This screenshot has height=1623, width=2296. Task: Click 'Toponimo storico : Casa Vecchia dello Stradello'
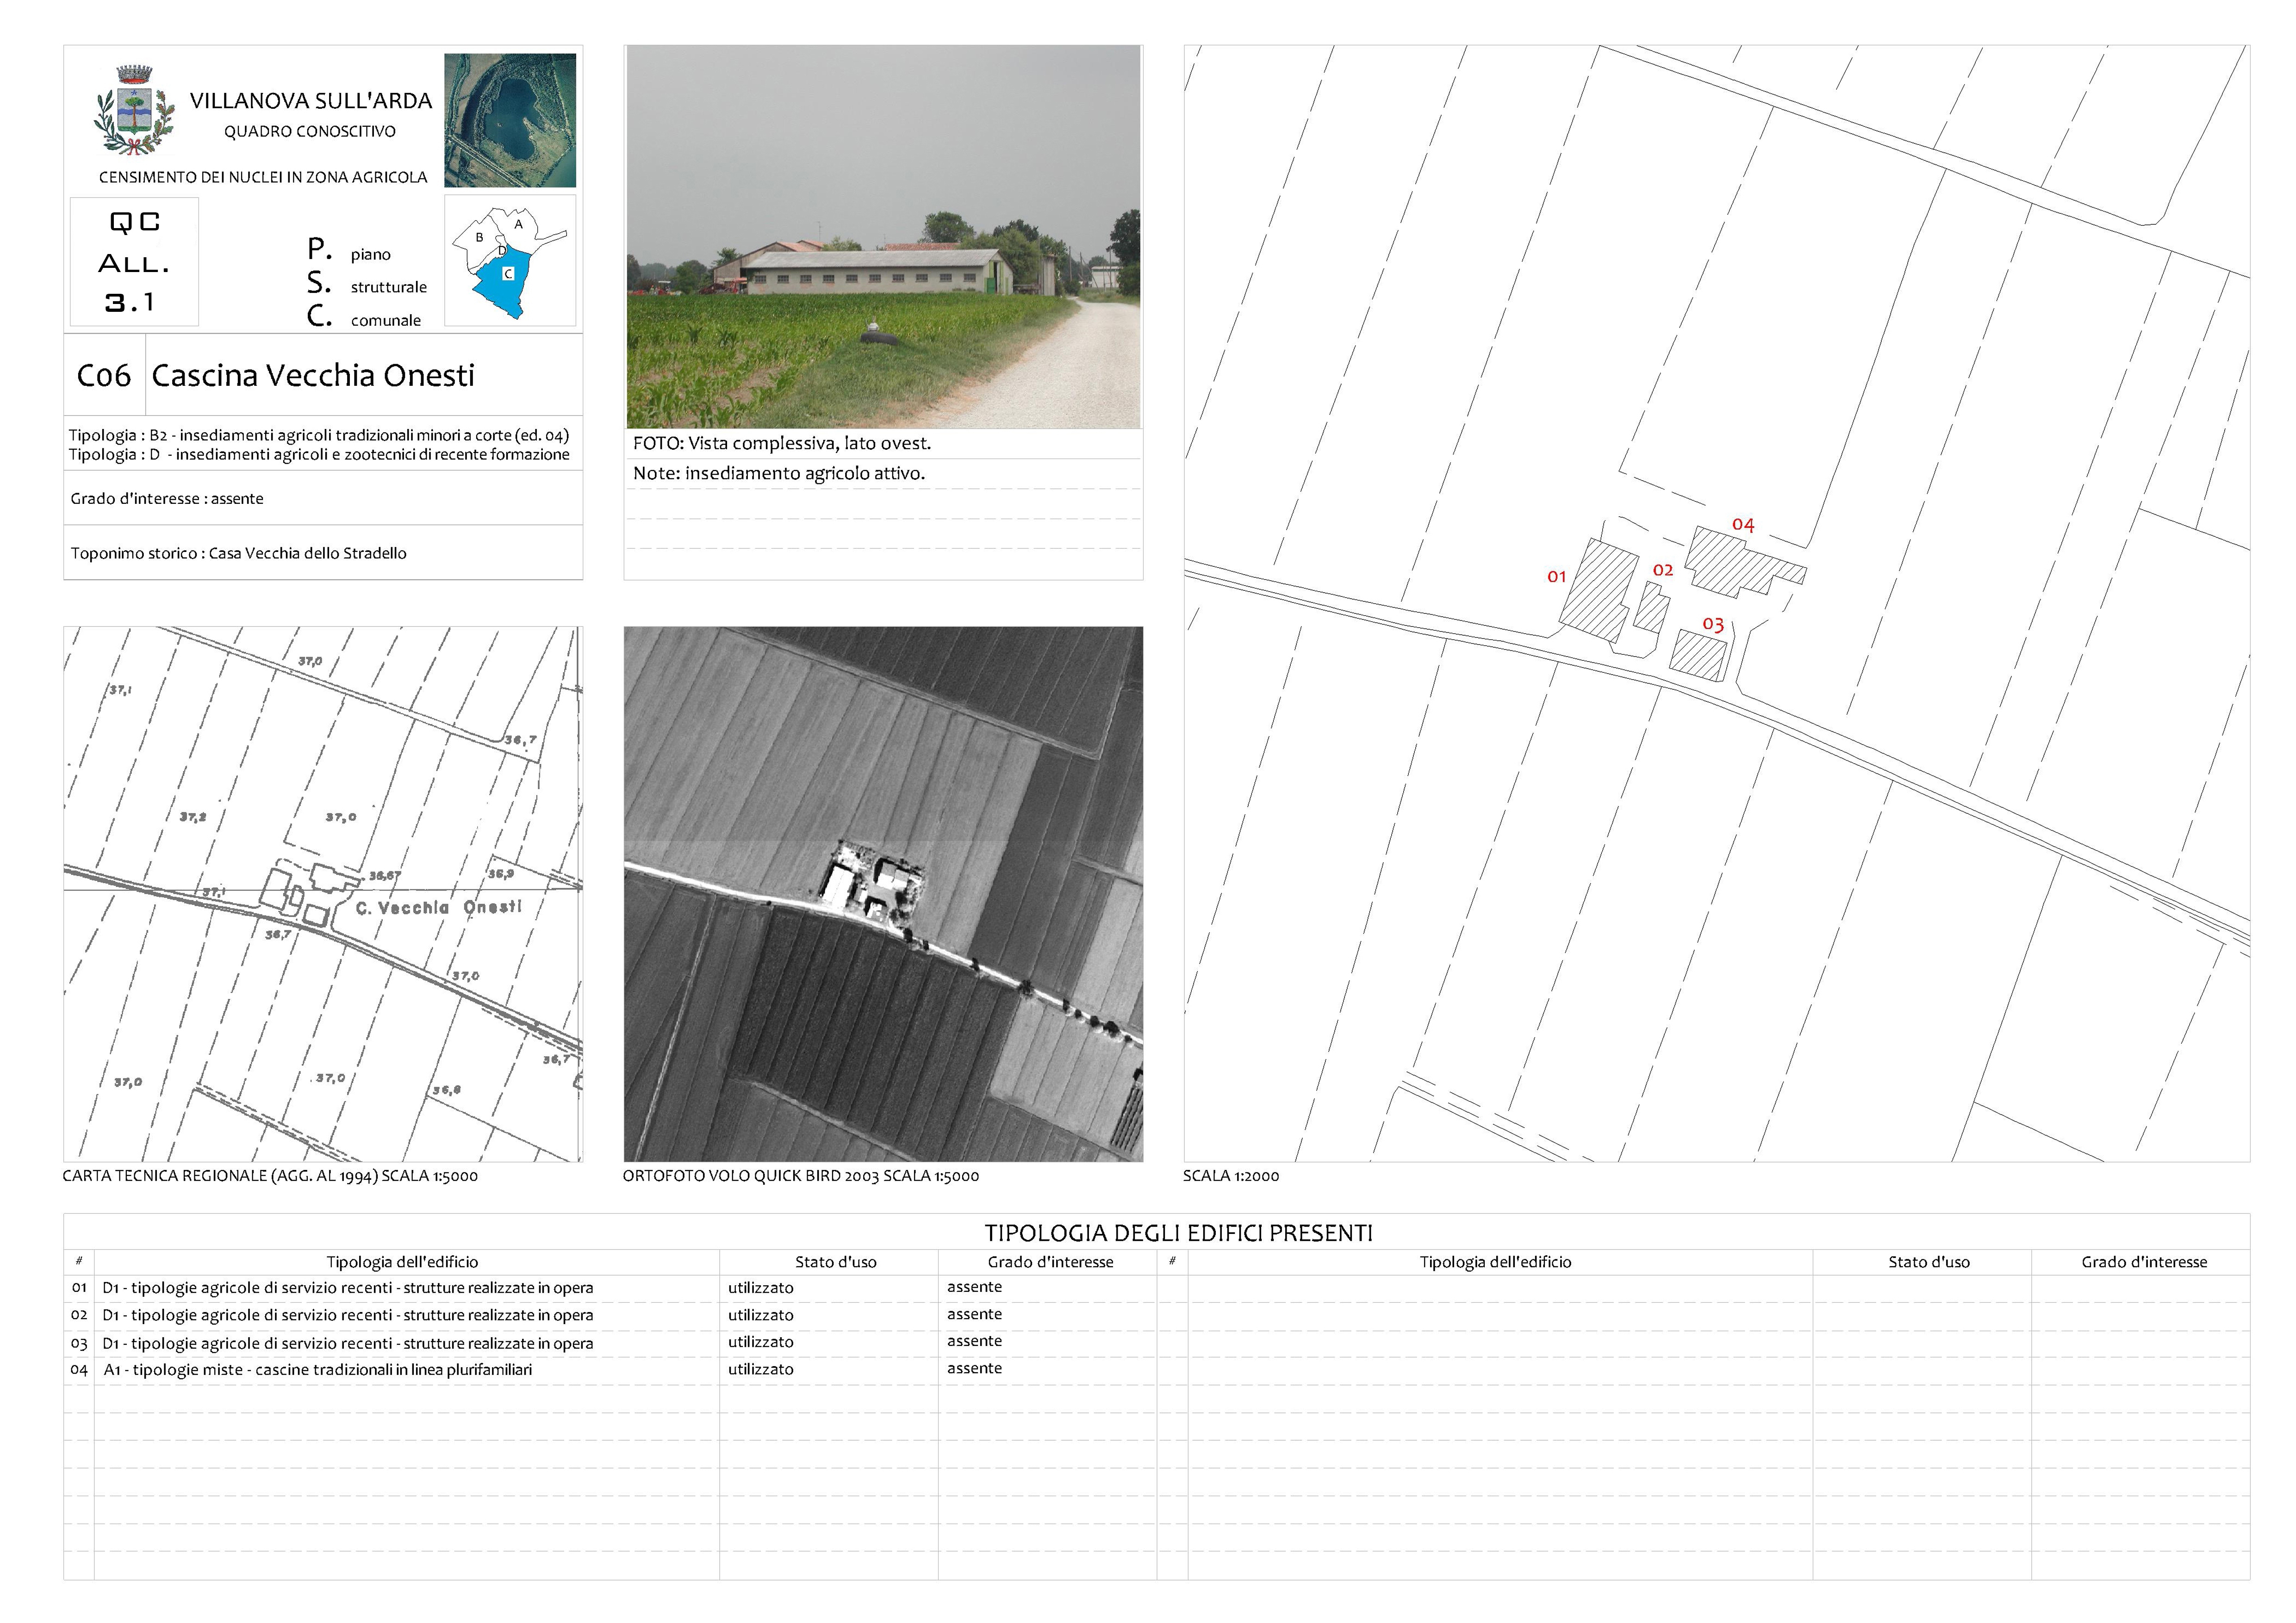238,554
